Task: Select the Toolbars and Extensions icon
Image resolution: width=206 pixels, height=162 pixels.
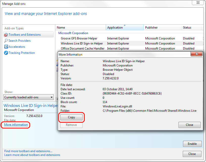Action: 6,35
